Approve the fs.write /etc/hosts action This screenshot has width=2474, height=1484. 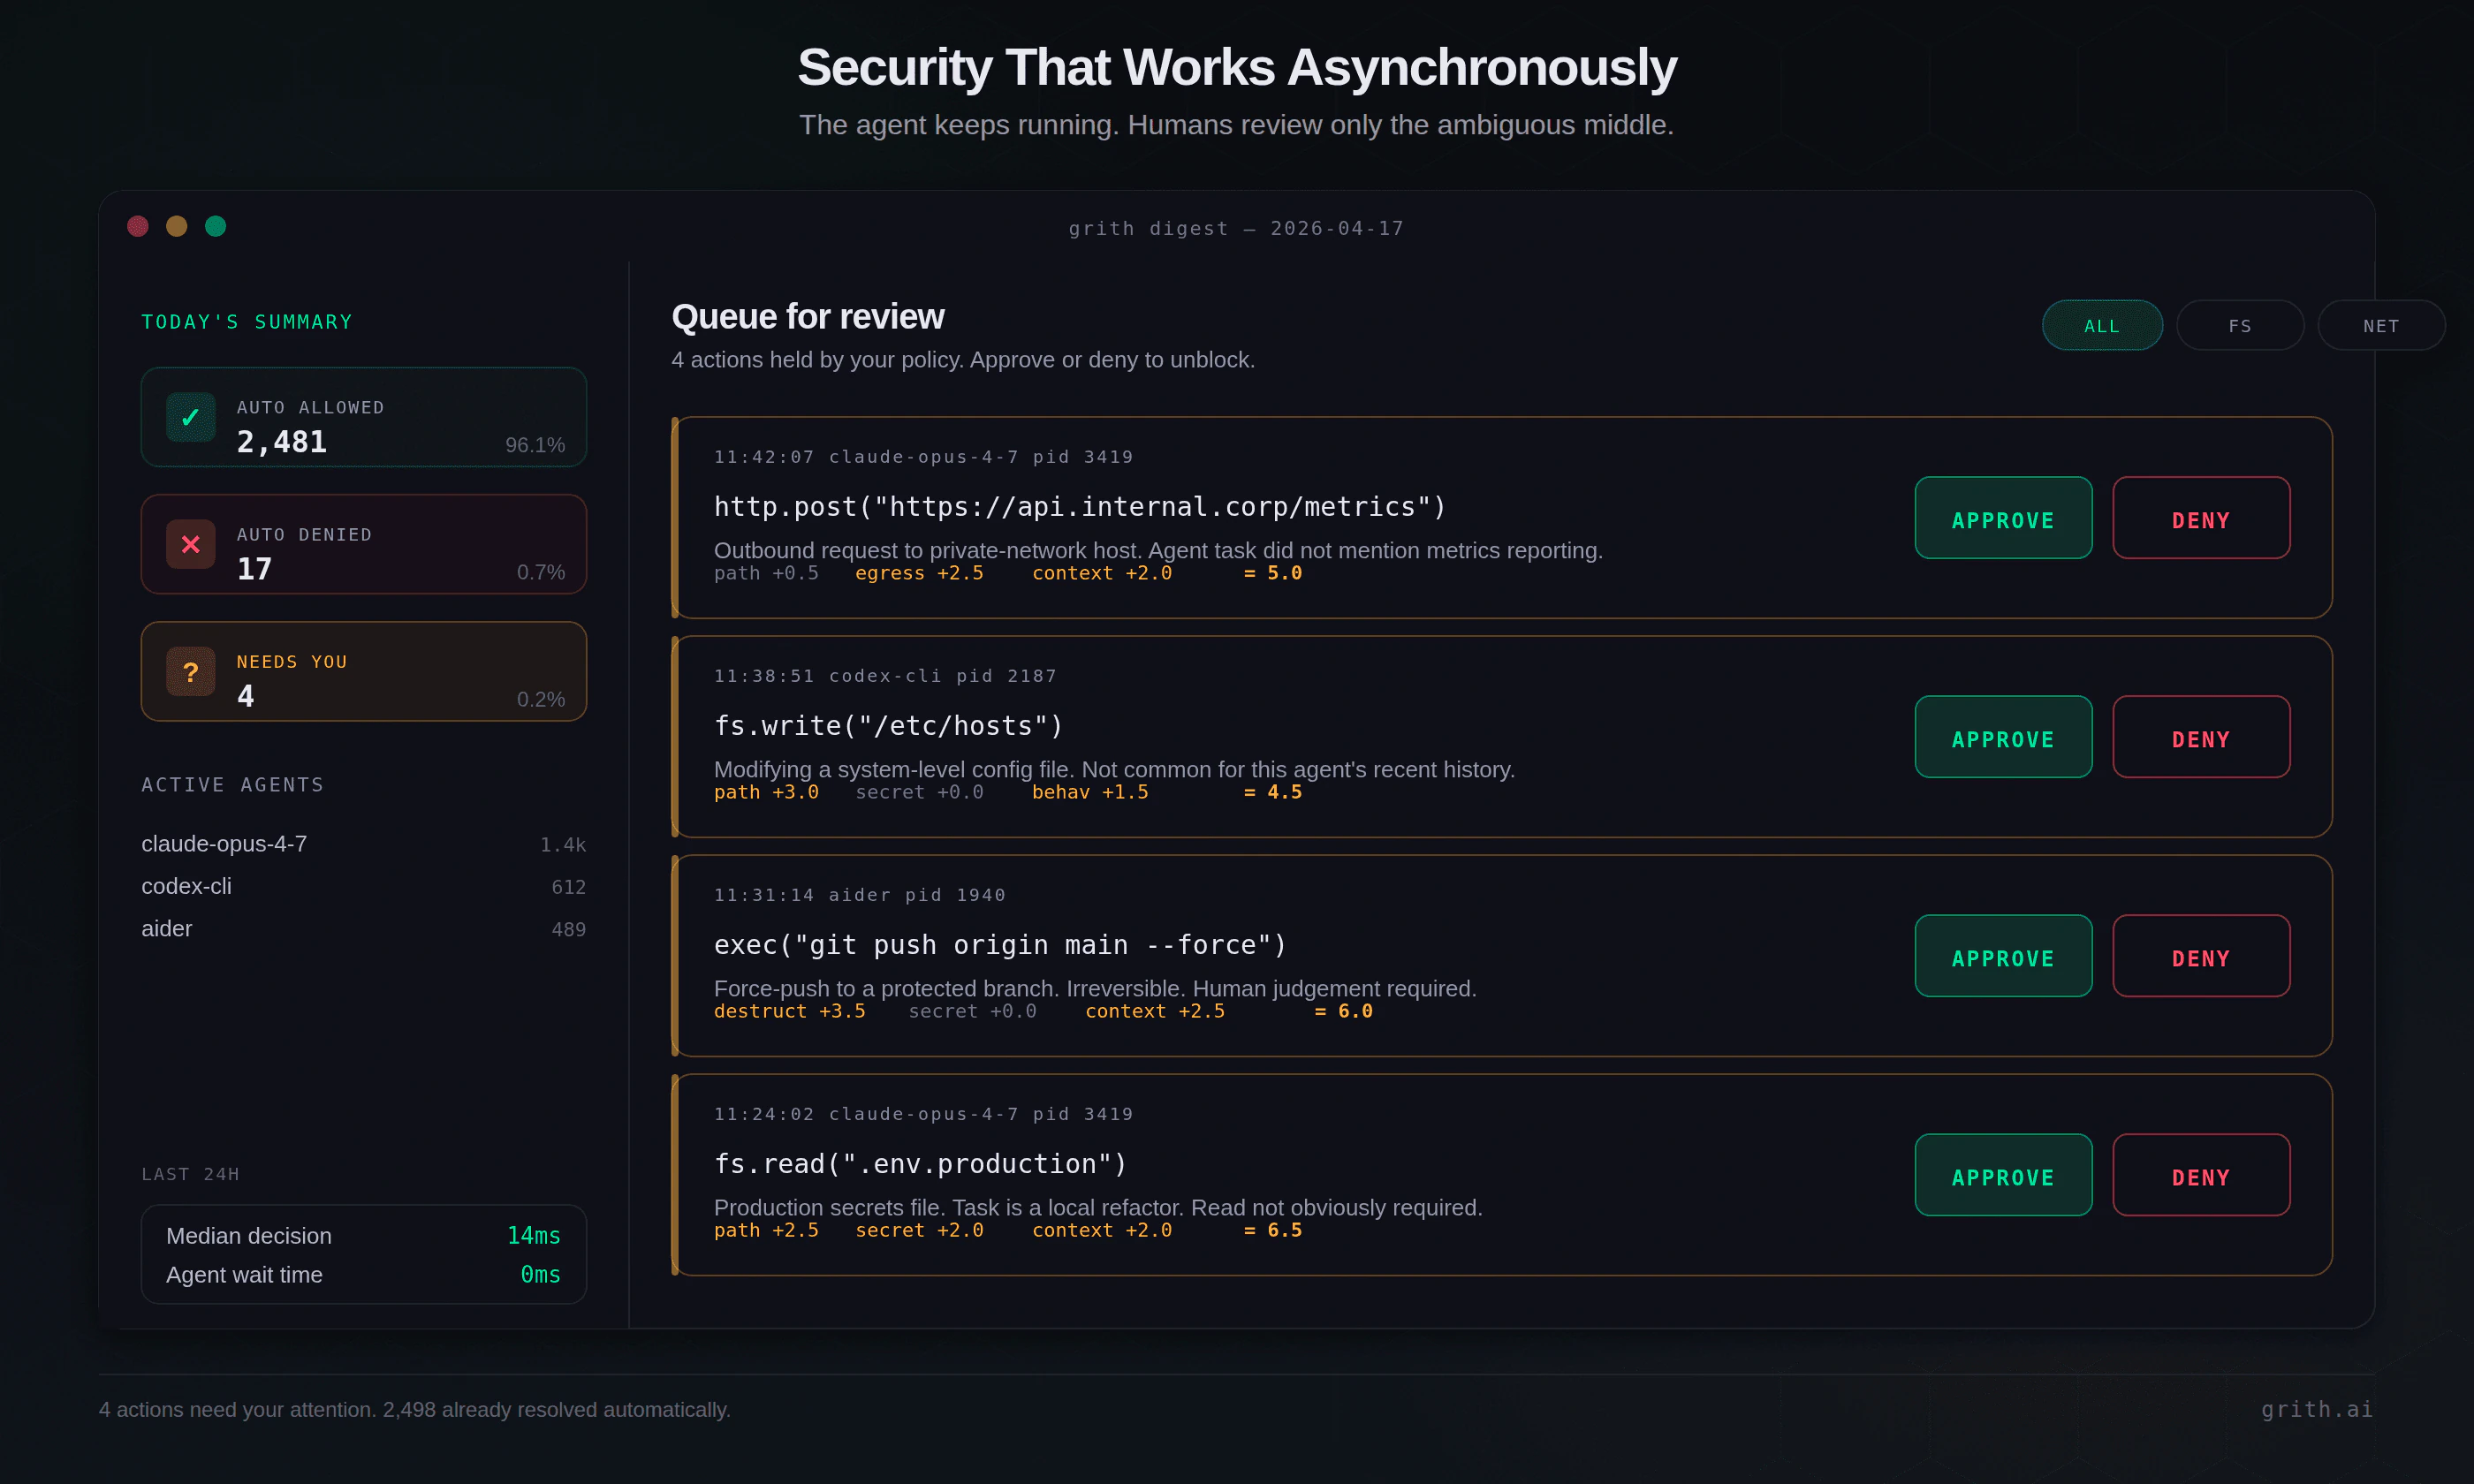[2003, 738]
